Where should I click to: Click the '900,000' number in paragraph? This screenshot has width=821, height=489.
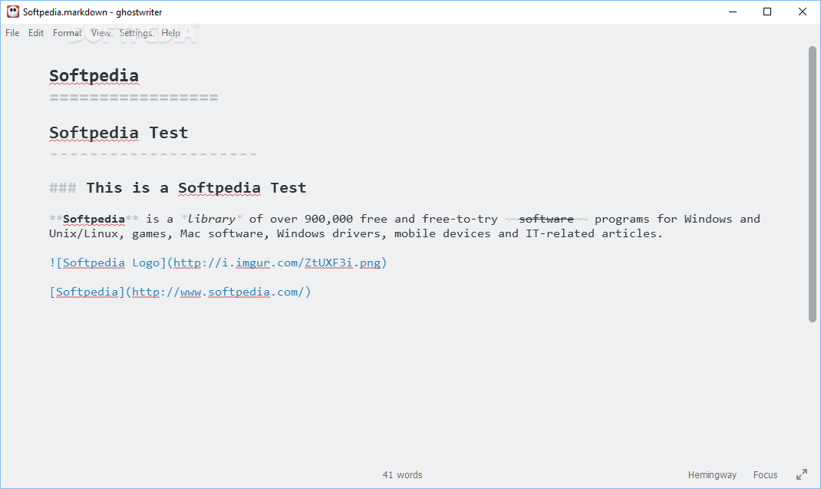pos(328,219)
